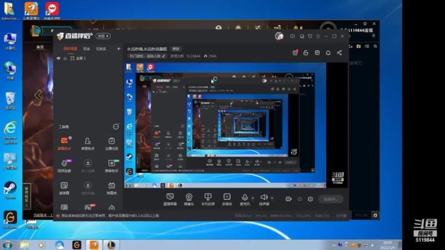Image resolution: width=445 pixels, height=250 pixels.
Task: Click the 修改 button next to room title
Action: coord(176,49)
